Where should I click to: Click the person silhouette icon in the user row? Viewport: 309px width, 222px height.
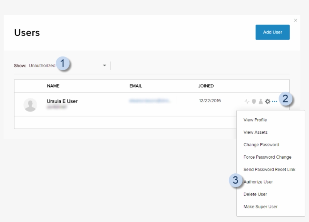(260, 101)
